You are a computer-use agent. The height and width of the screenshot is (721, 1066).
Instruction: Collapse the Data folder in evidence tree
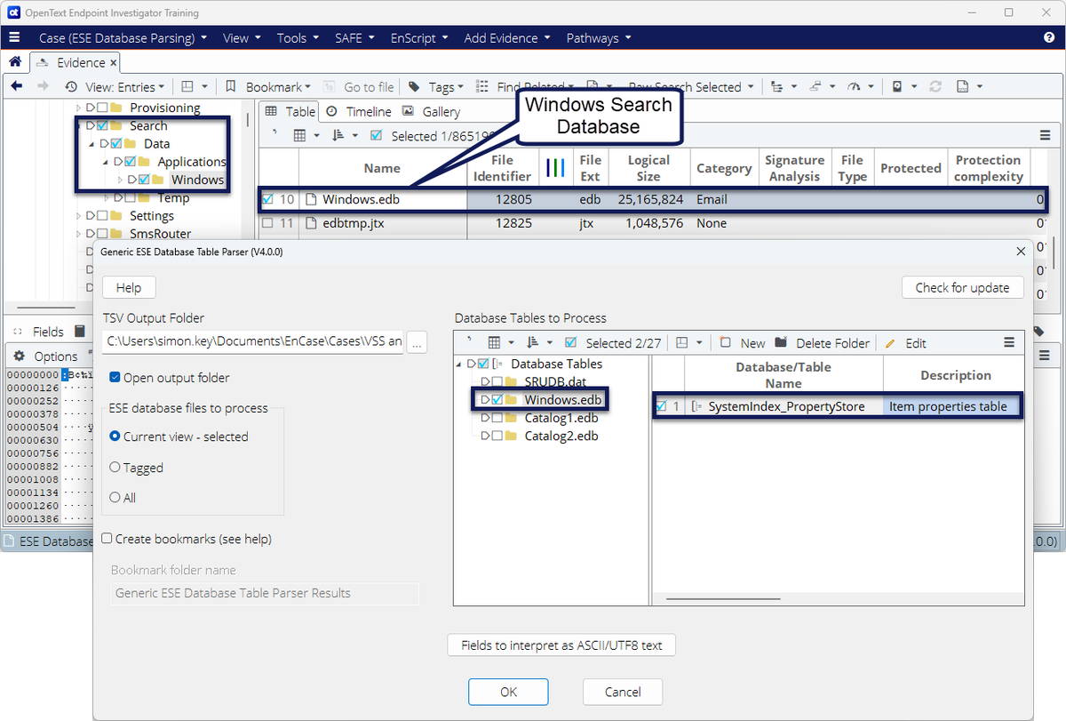click(91, 143)
